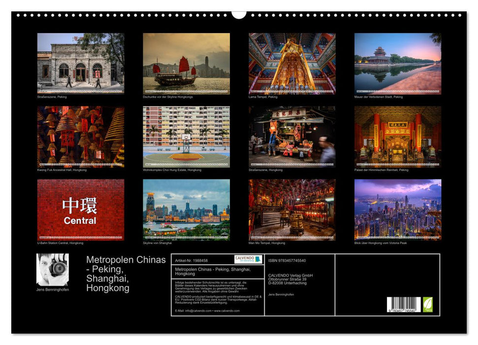Open the info@calvendo.com email link
Image resolution: width=478 pixels, height=345 pixels.
(197, 311)
